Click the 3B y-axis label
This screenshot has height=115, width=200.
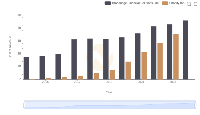[19, 41]
